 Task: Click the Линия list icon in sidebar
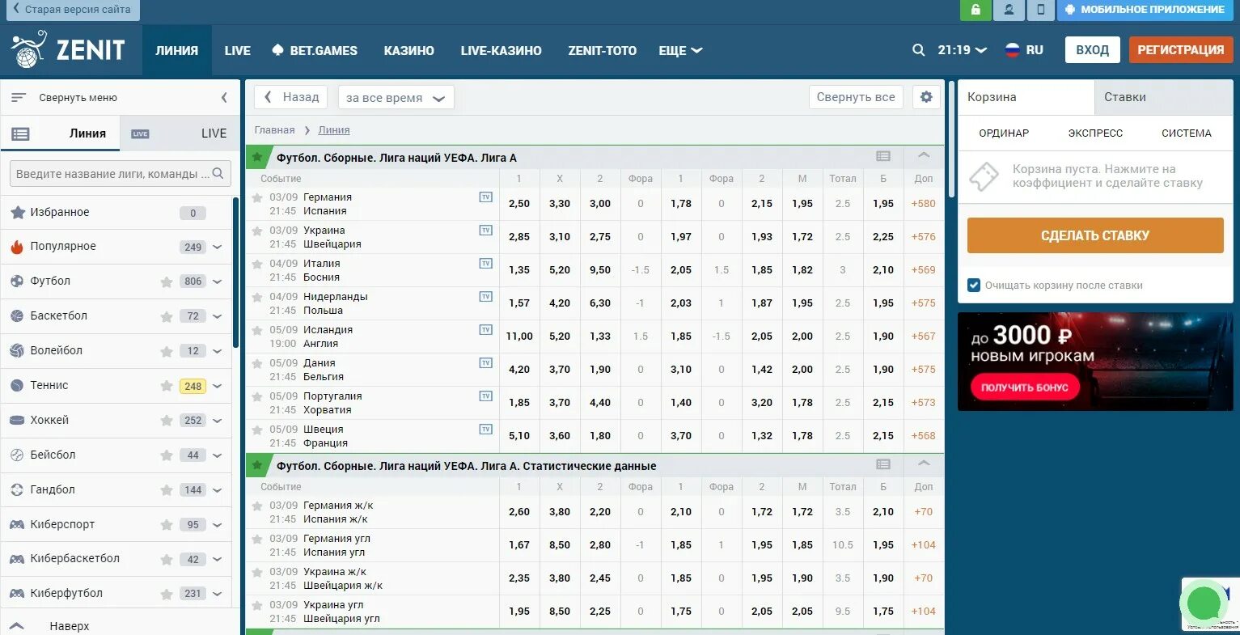pos(21,134)
